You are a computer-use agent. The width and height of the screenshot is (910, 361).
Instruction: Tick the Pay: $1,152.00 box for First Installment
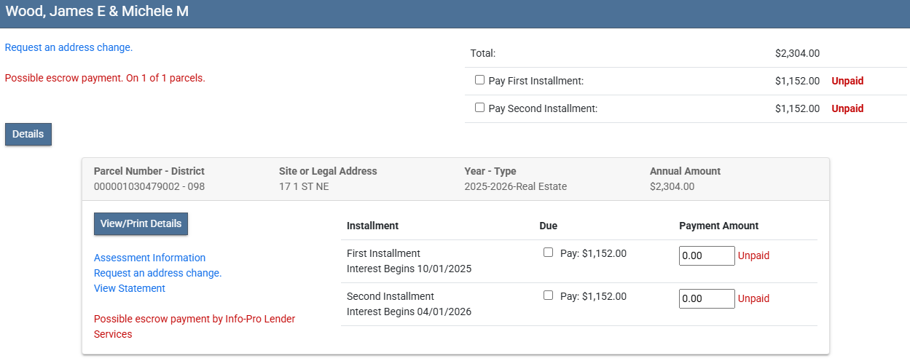point(548,253)
